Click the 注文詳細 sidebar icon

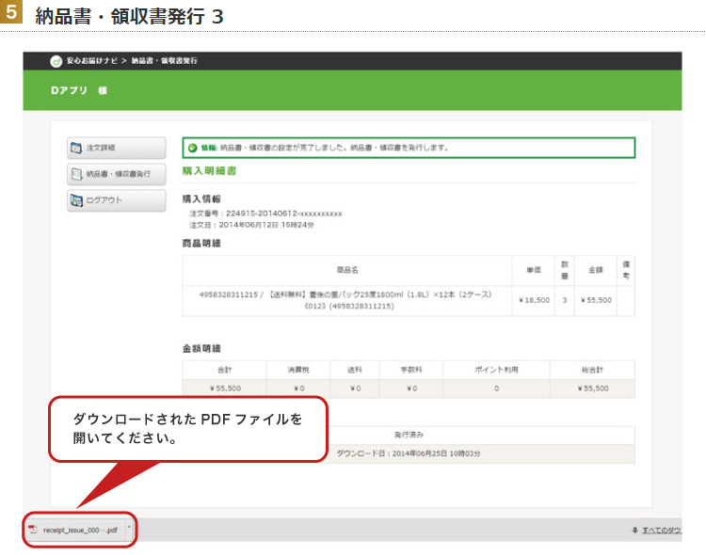(76, 148)
